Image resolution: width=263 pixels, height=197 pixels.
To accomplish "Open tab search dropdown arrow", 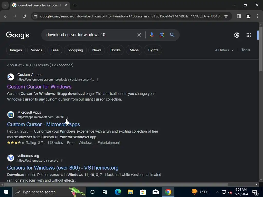I will pos(5,5).
